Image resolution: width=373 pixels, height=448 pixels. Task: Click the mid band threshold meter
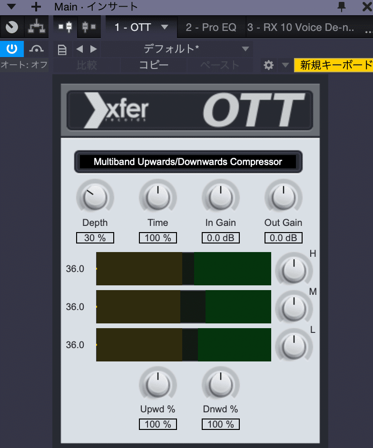click(x=184, y=307)
